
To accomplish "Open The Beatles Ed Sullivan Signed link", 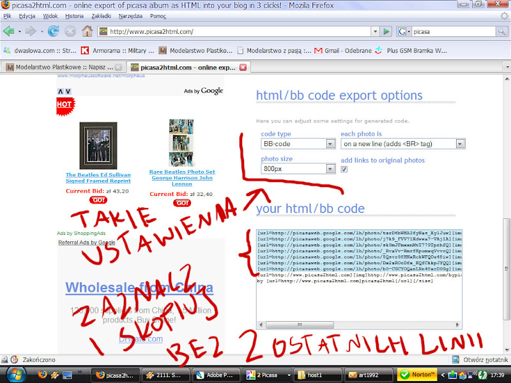I will point(98,178).
